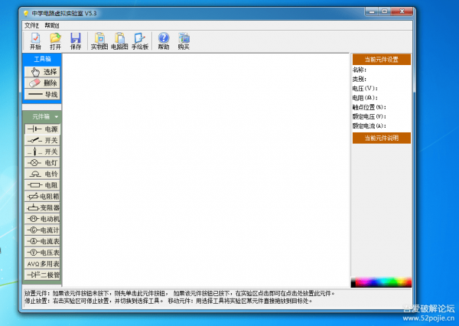This screenshot has width=459, height=326.
Task: Activate the 导线 wire tool
Action: click(42, 94)
